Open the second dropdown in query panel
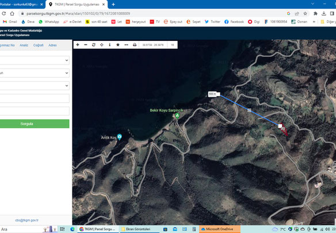 (x=35, y=73)
